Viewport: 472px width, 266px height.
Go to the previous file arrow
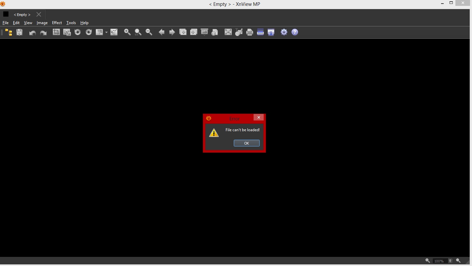[161, 32]
